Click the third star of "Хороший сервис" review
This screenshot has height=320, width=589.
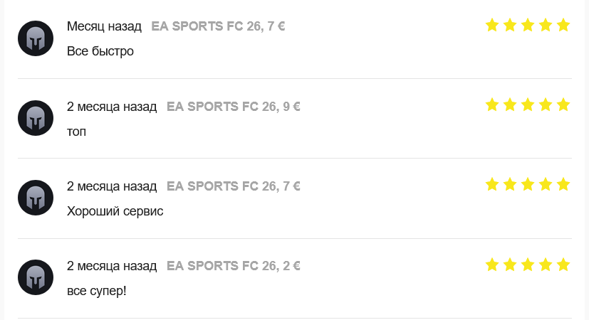tap(528, 185)
